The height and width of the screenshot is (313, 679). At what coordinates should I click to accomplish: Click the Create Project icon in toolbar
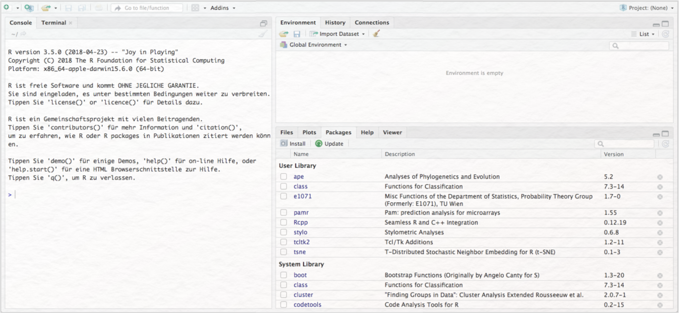coord(29,8)
